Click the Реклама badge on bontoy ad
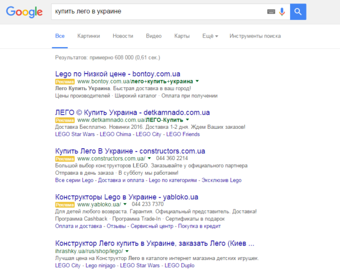This screenshot has height=273, width=340. click(65, 82)
